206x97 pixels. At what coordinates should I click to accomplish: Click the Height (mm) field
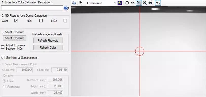coord(55,86)
